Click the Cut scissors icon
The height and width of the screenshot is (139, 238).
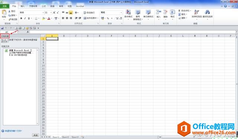tap(9, 12)
